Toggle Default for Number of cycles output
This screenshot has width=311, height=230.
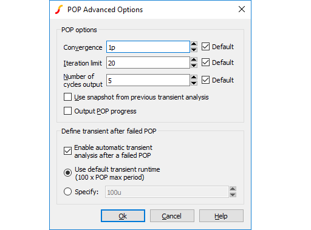point(205,80)
